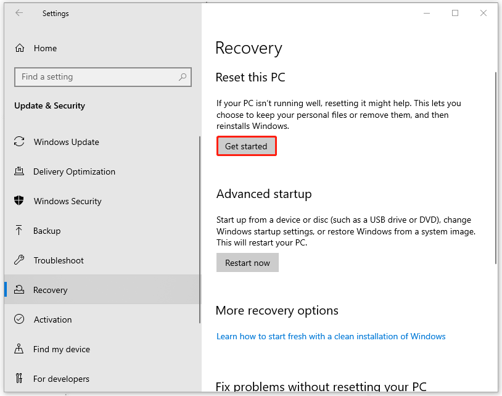The image size is (502, 396).
Task: Click the right content pane scrollbar
Action: click(x=495, y=168)
